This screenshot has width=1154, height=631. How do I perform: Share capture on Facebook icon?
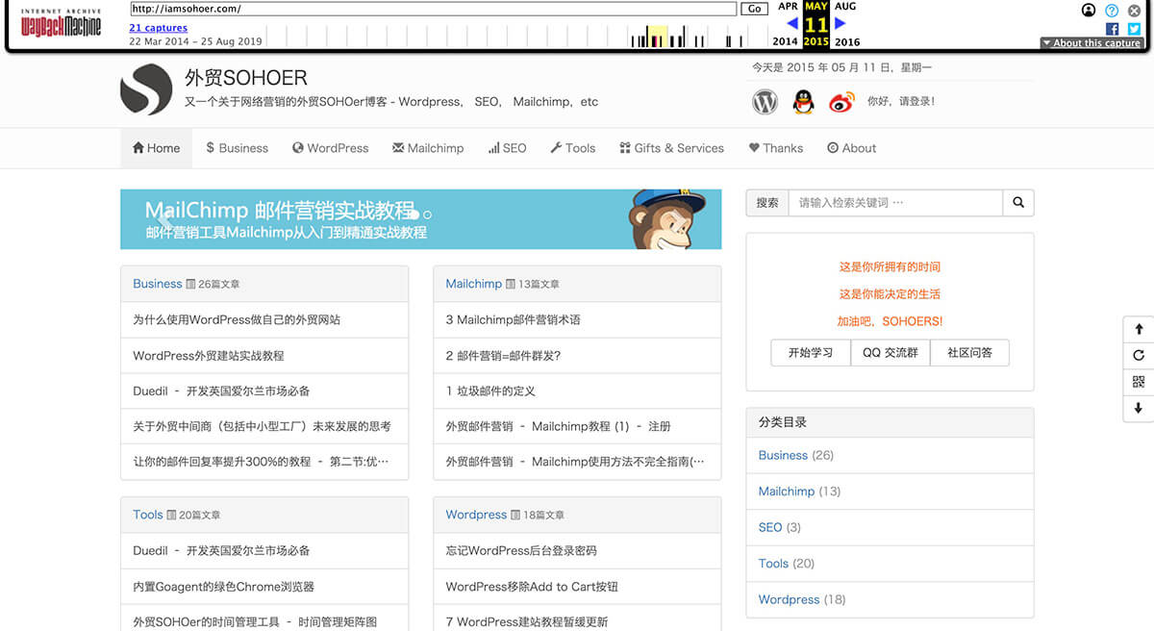click(x=1113, y=29)
